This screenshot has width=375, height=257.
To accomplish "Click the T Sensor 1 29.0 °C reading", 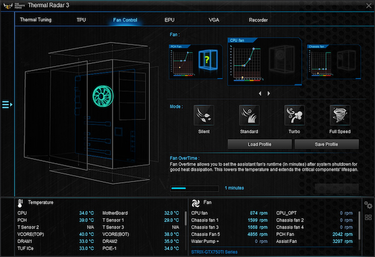I will (x=172, y=220).
